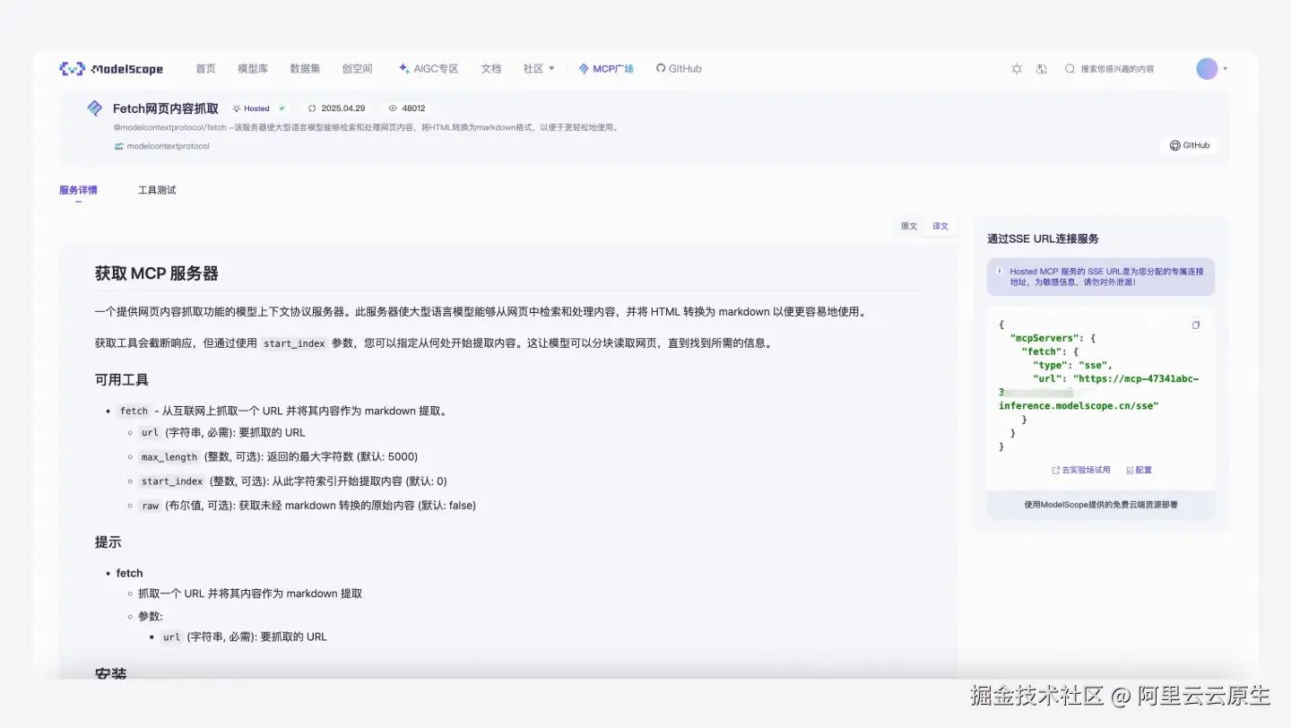Click the 可用工具 heading
The image size is (1291, 728).
pos(122,379)
